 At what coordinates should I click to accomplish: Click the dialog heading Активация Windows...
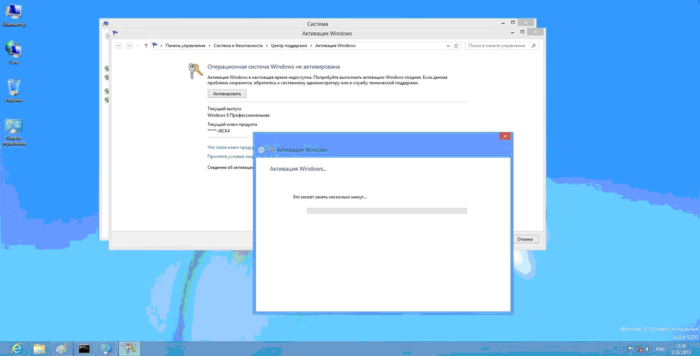pyautogui.click(x=298, y=169)
